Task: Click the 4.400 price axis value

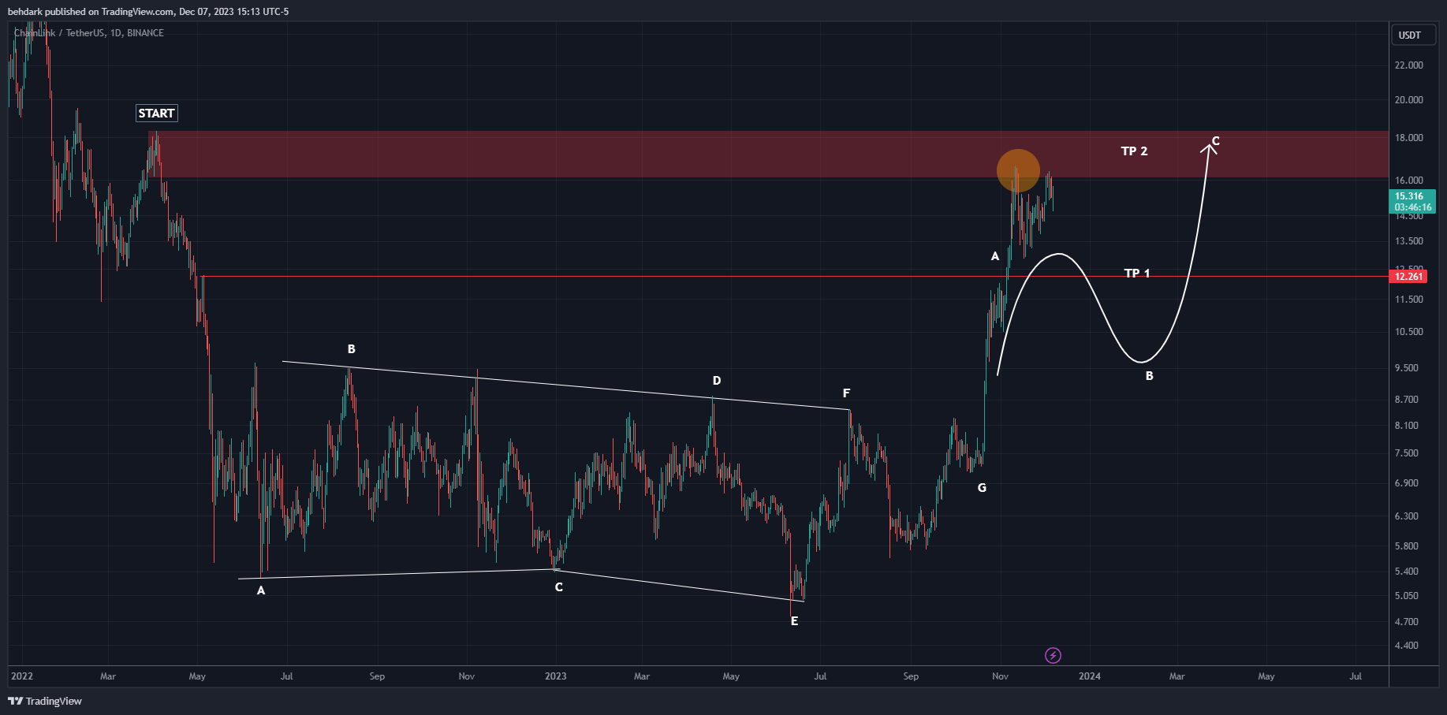Action: click(1407, 646)
